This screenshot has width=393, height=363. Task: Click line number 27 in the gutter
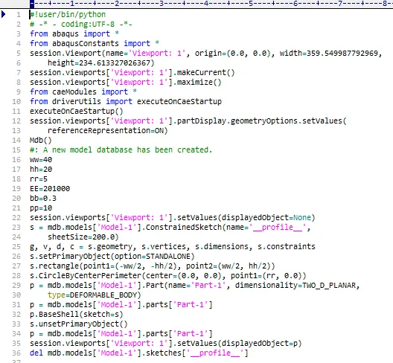pyautogui.click(x=16, y=266)
